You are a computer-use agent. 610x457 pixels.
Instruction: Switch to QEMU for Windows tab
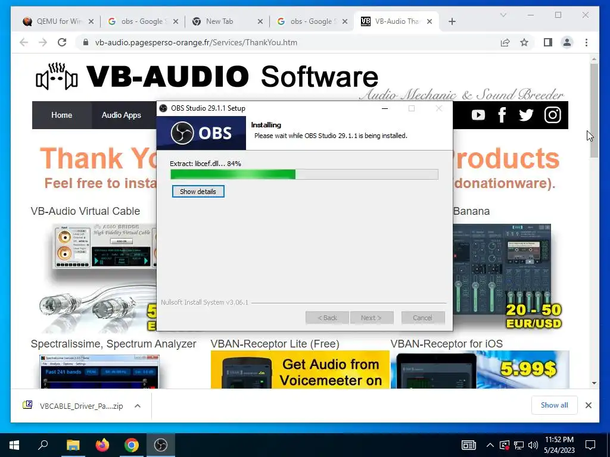(x=58, y=21)
